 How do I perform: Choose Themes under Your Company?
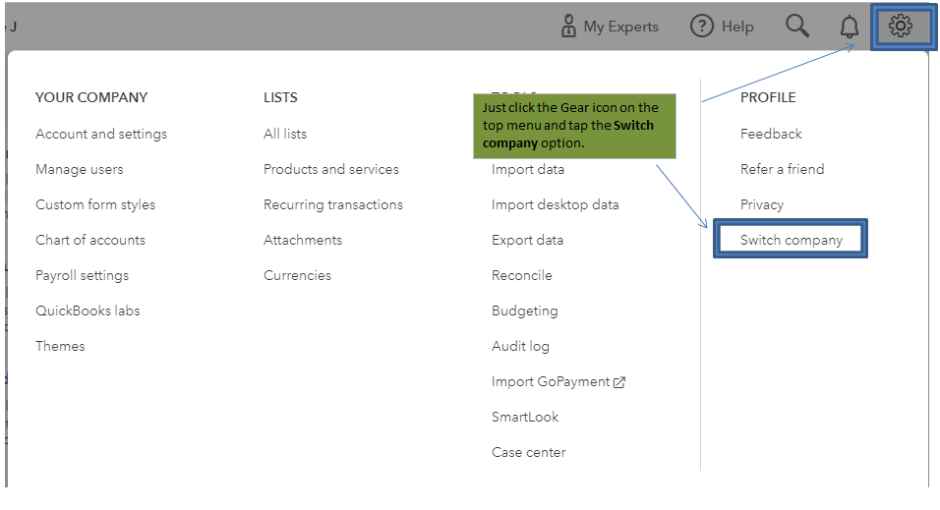[60, 346]
